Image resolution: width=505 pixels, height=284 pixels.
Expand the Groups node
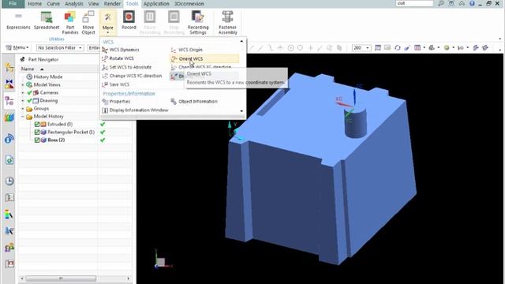click(x=23, y=109)
